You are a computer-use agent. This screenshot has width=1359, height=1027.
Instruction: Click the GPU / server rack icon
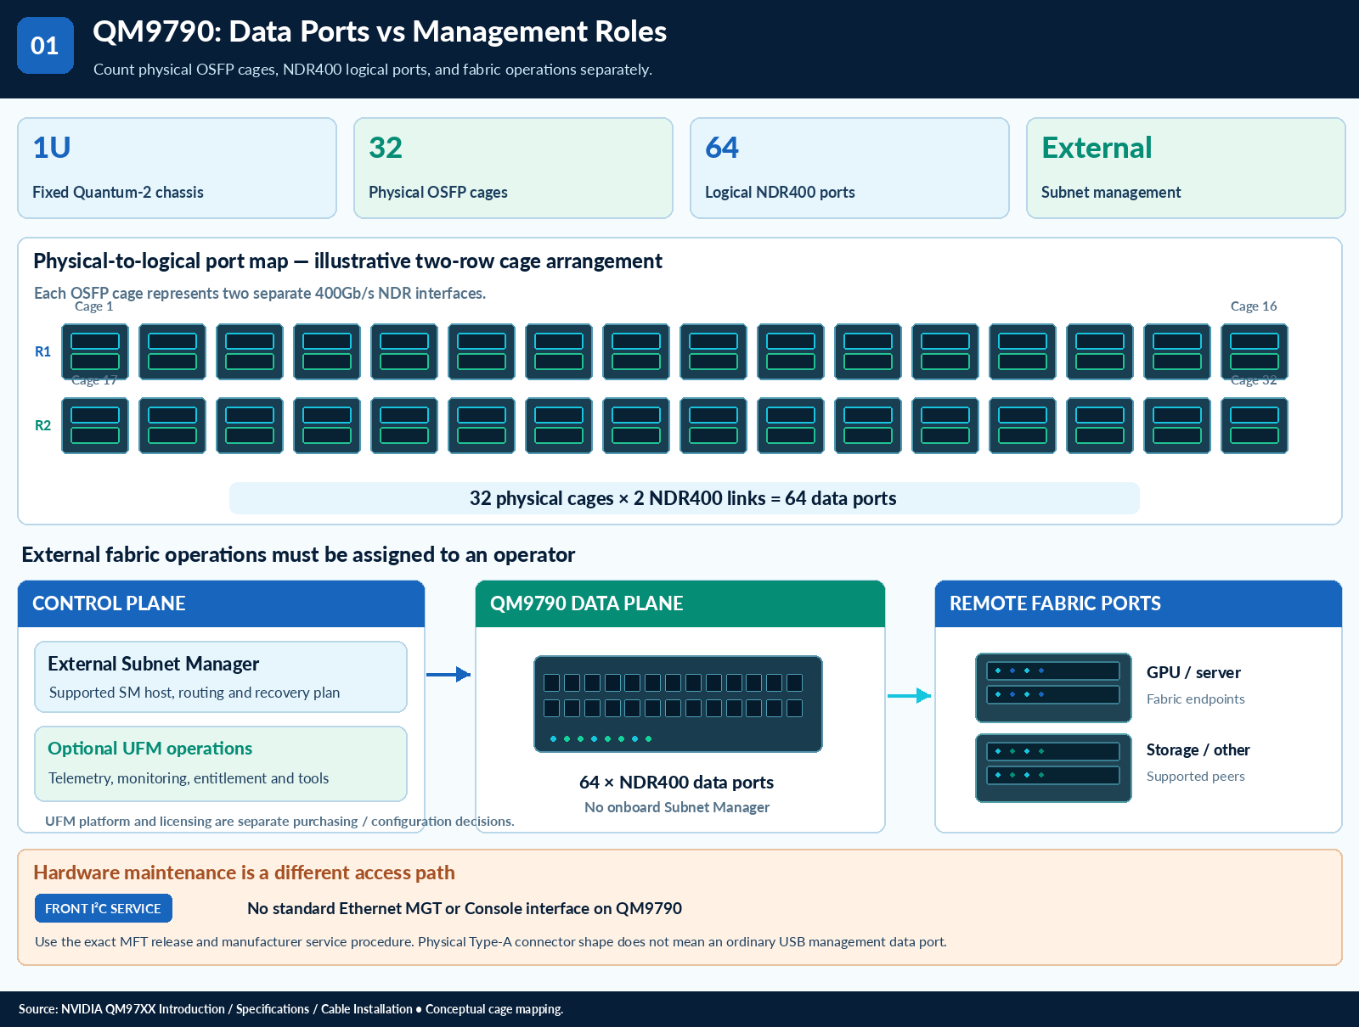(1053, 687)
